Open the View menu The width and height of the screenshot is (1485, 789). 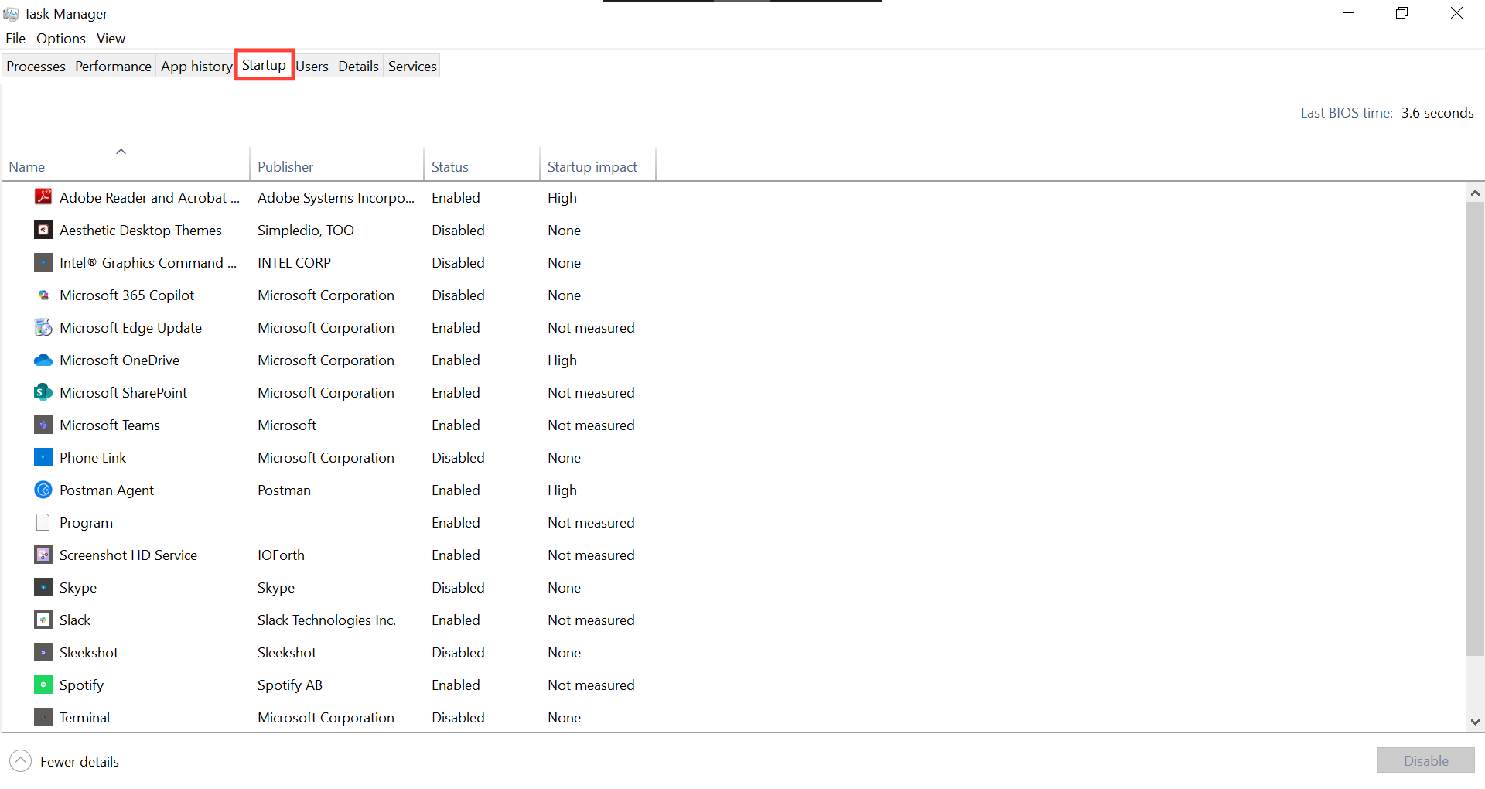(x=111, y=39)
